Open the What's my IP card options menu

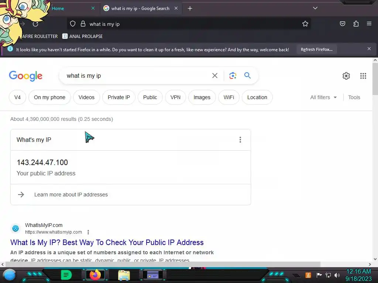click(240, 140)
